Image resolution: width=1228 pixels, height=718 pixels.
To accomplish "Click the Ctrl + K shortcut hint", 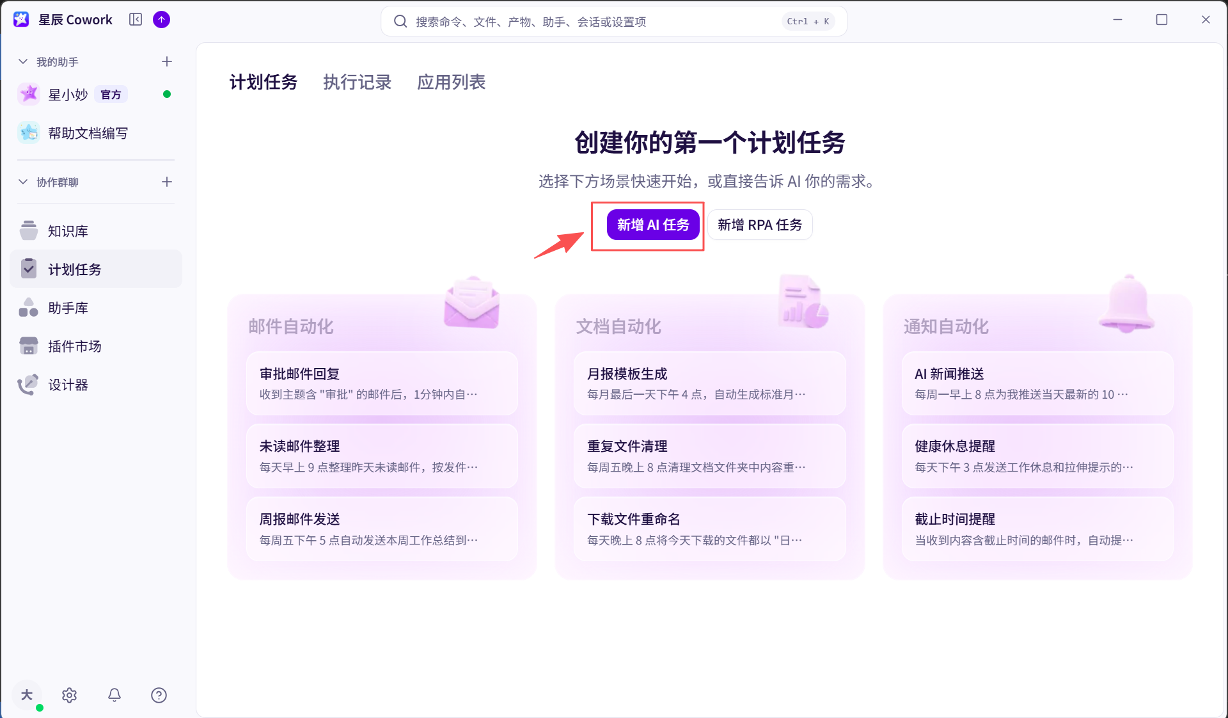I will pyautogui.click(x=808, y=21).
